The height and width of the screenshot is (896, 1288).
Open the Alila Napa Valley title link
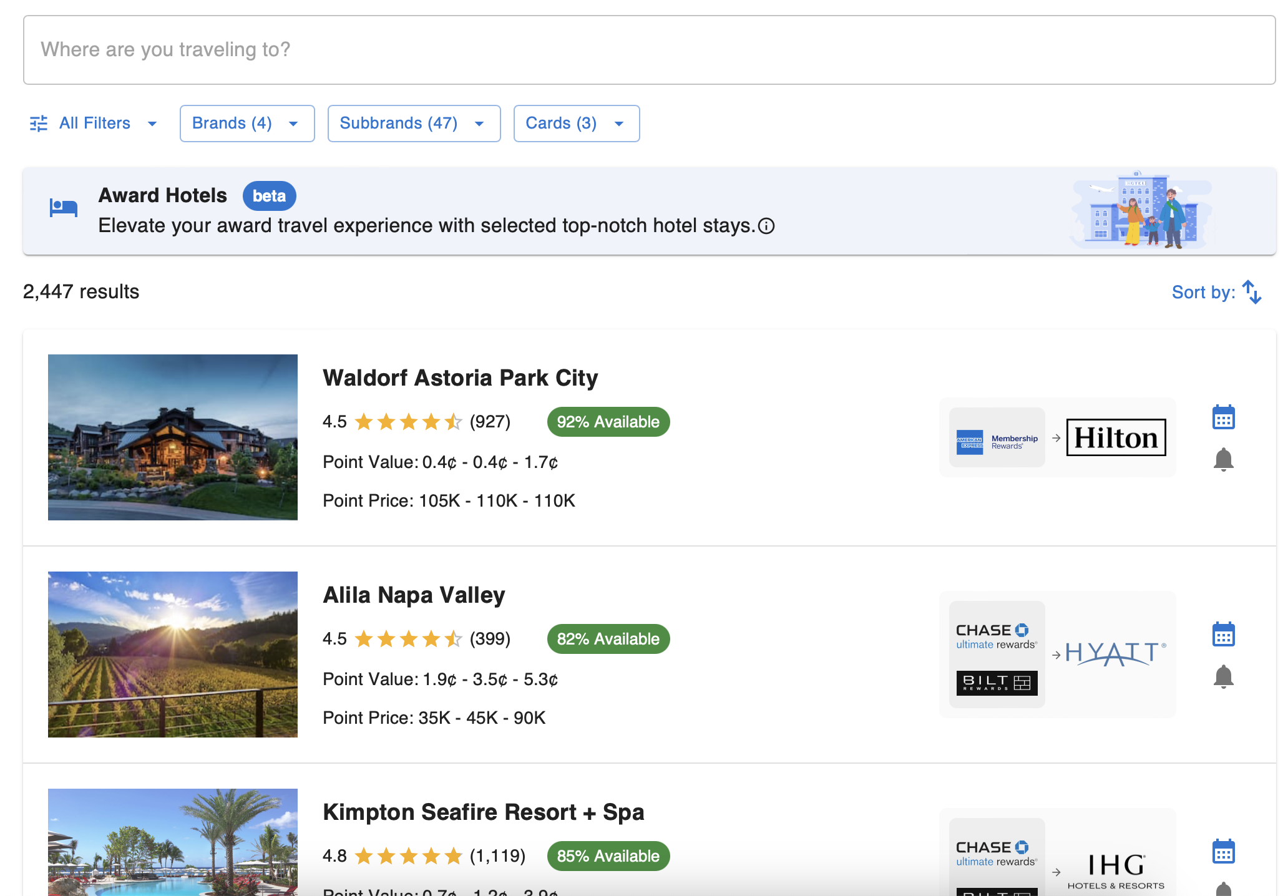click(414, 595)
